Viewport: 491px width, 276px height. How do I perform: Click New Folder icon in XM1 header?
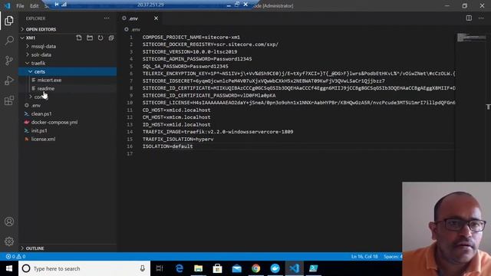90,38
